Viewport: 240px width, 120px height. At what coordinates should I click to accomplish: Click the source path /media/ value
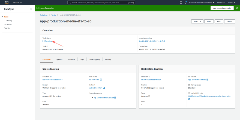(46, 104)
